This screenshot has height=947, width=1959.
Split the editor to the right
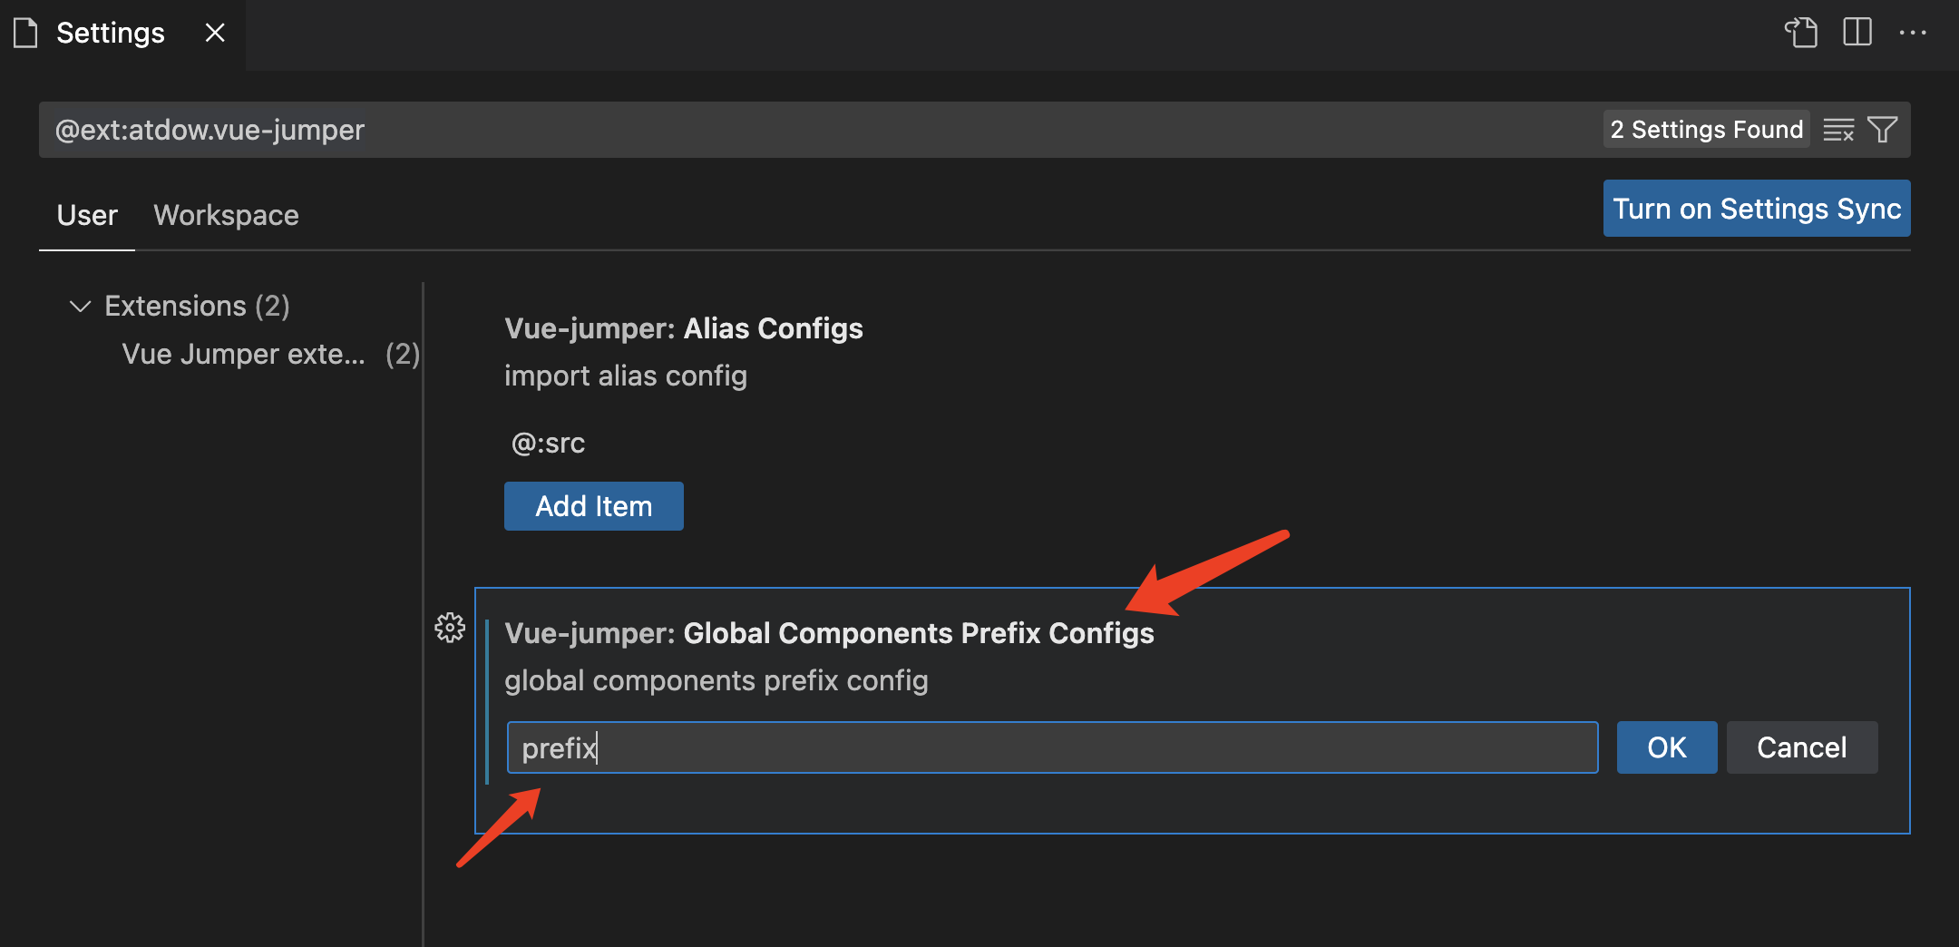pyautogui.click(x=1857, y=33)
